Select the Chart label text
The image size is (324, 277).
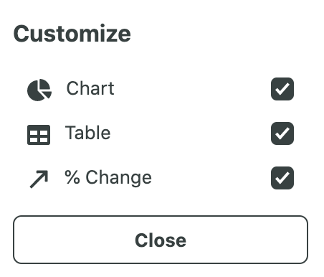(90, 88)
